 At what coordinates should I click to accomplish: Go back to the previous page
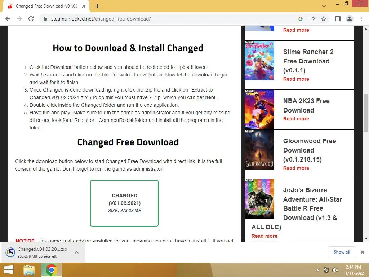pyautogui.click(x=8, y=19)
